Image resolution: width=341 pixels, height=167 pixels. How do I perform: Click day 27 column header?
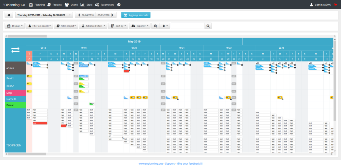pos(211,59)
